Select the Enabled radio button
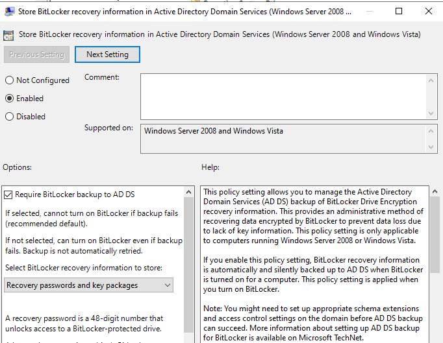The image size is (443, 343). (9, 99)
